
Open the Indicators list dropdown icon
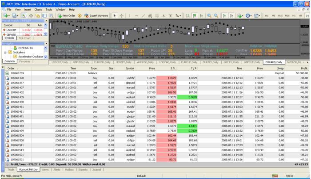240,15
